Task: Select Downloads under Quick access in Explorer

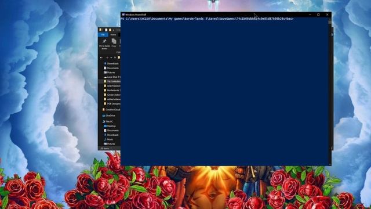Action: (111, 63)
